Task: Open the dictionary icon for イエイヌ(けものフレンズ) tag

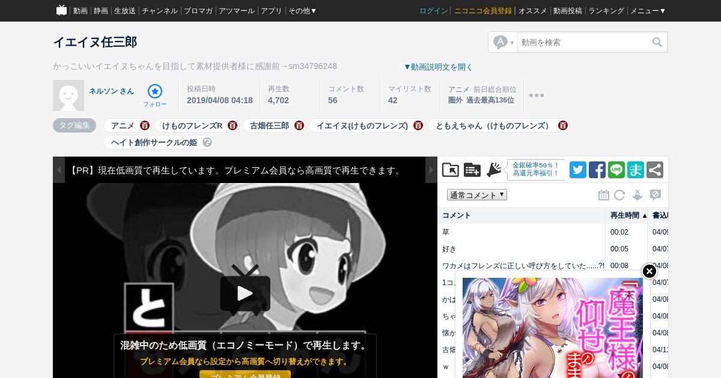Action: [418, 125]
